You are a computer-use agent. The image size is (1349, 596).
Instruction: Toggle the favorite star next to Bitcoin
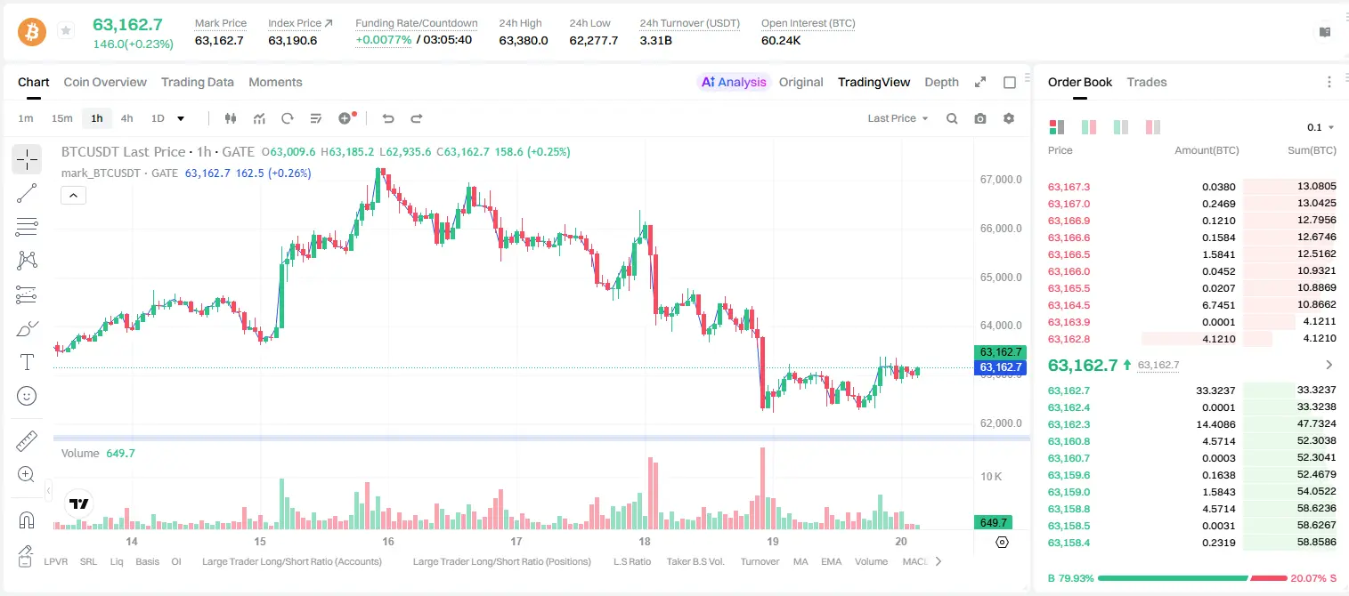point(66,31)
